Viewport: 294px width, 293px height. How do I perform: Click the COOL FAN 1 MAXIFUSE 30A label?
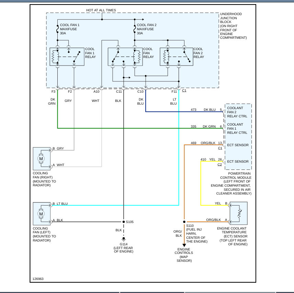click(70, 29)
